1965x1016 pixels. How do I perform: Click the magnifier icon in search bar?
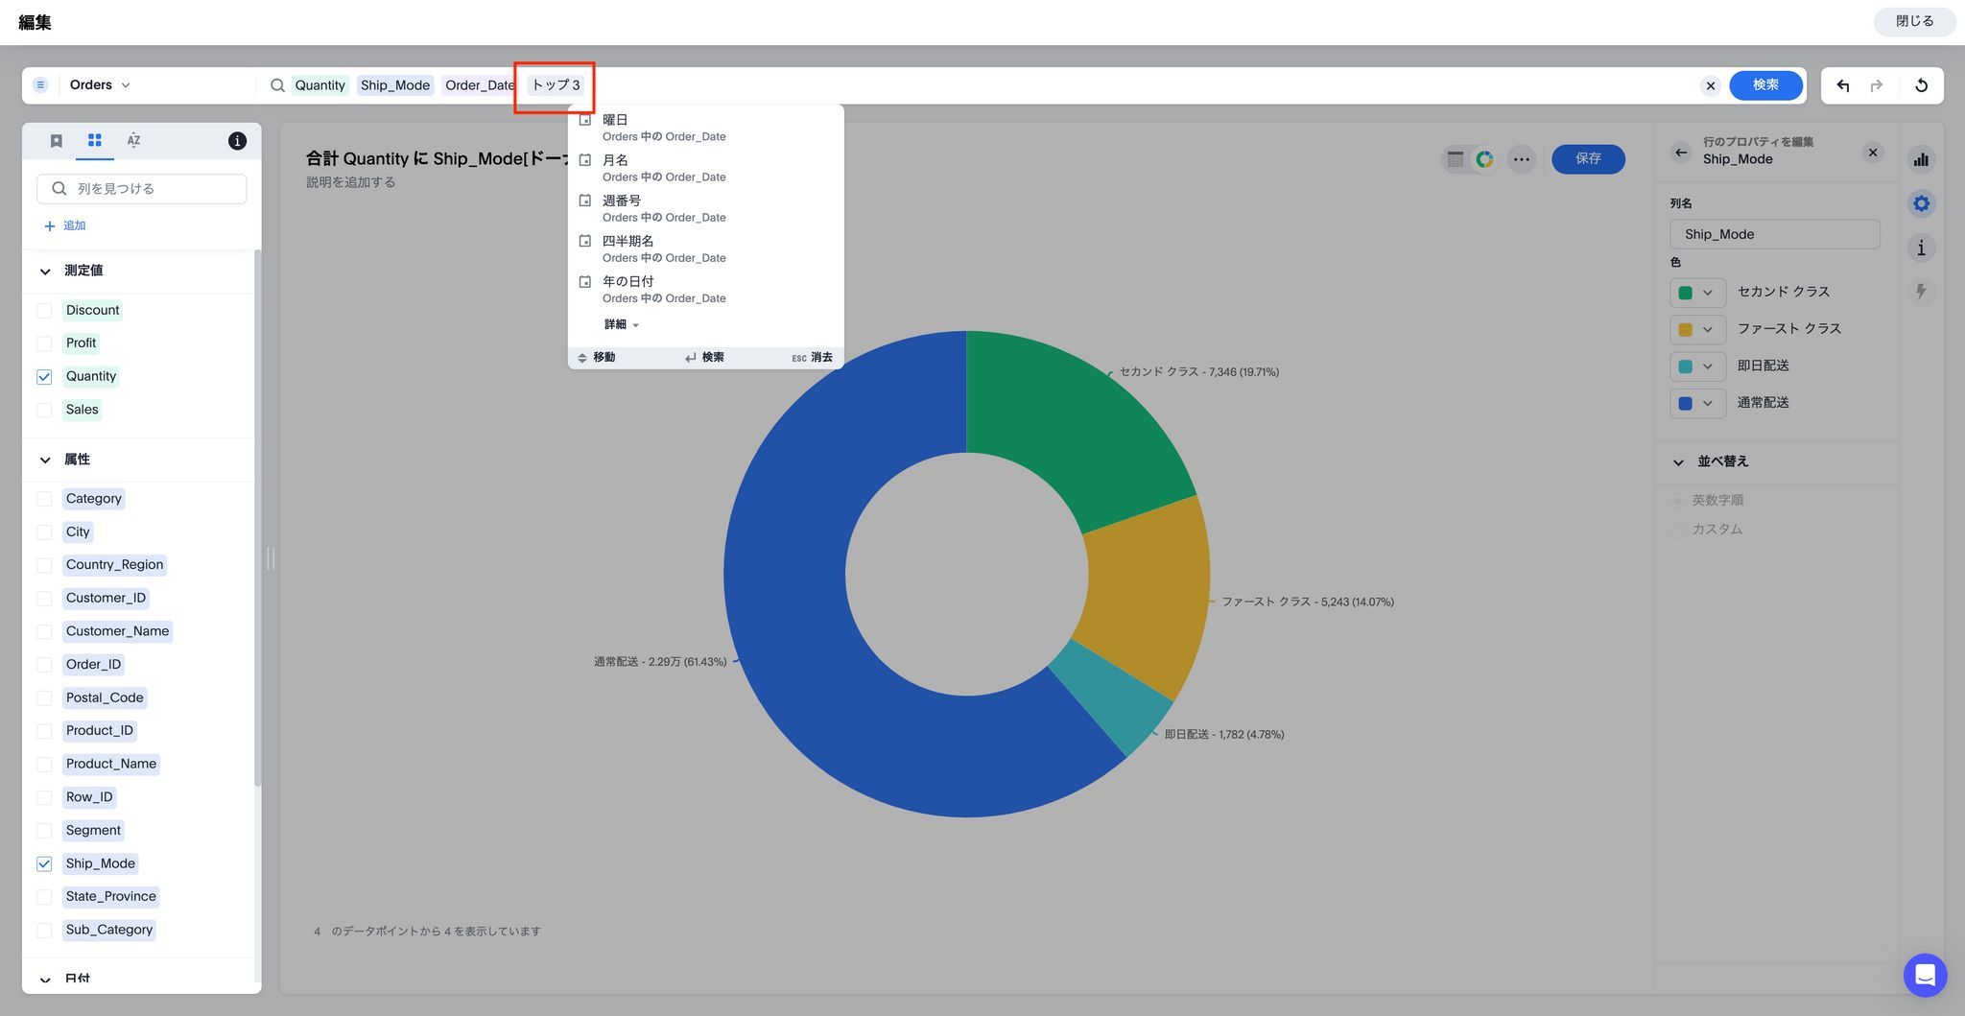coord(277,85)
